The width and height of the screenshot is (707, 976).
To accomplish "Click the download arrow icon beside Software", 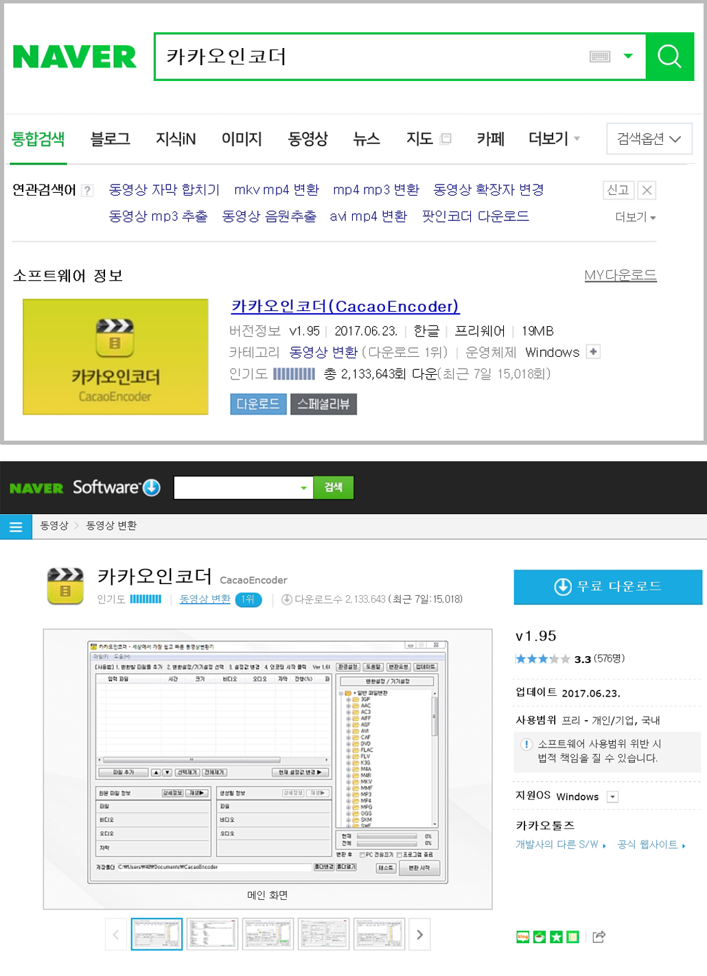I will (x=152, y=488).
